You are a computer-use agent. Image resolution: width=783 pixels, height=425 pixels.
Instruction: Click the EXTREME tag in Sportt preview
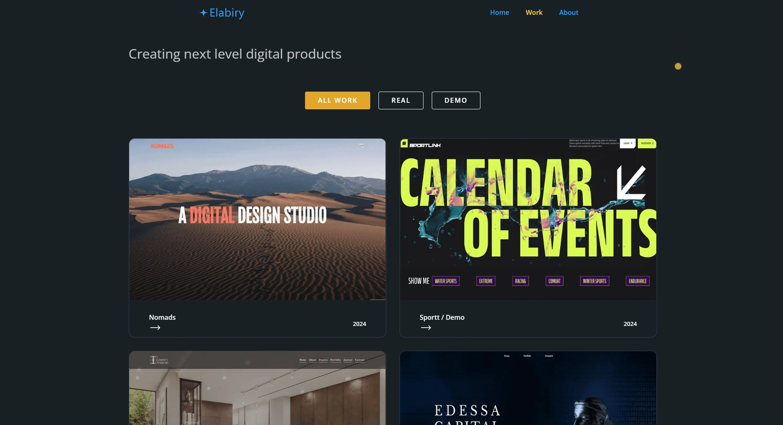(486, 281)
